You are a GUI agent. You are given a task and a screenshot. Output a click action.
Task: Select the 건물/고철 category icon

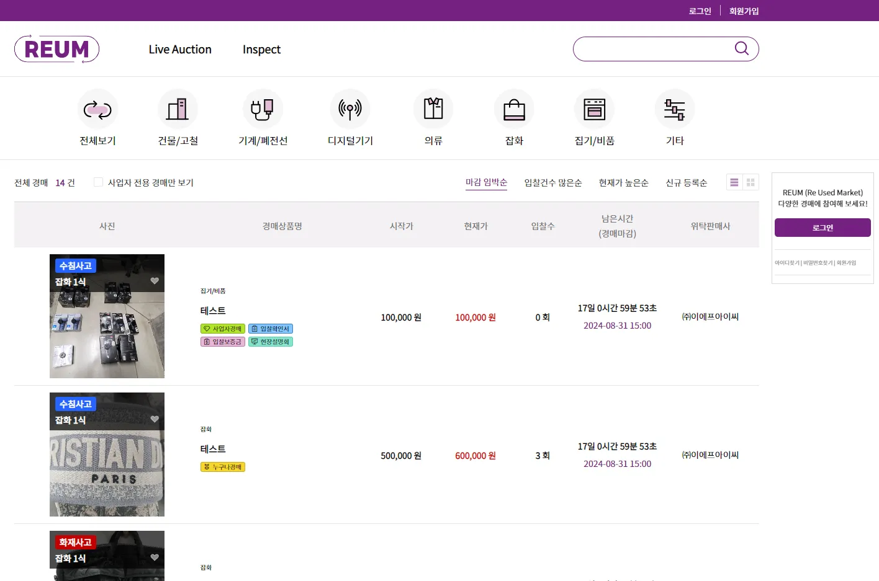[178, 109]
